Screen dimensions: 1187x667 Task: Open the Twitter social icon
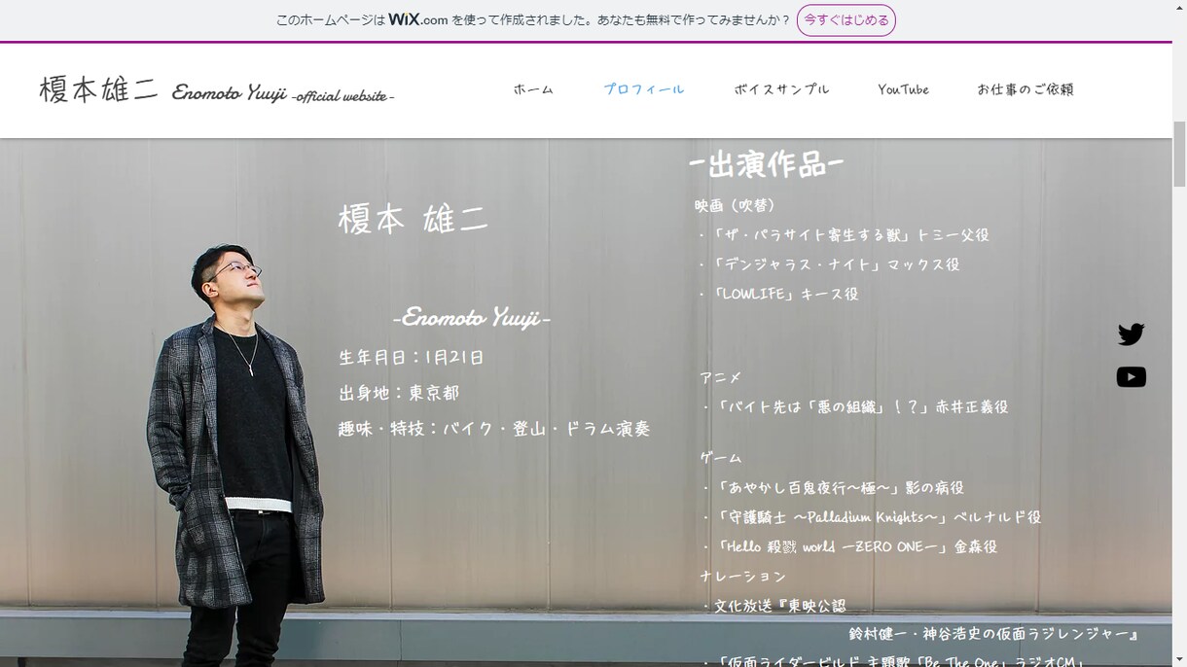tap(1131, 334)
